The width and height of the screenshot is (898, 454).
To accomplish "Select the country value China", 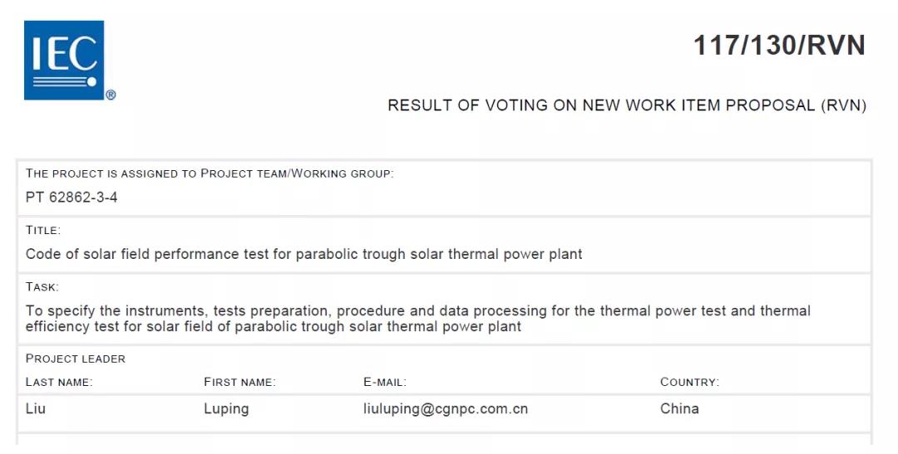I will pyautogui.click(x=680, y=409).
